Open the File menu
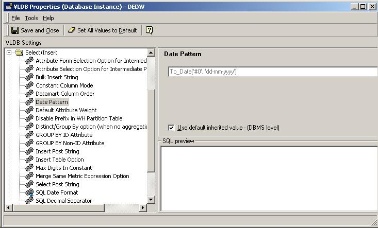The height and width of the screenshot is (228, 378). tap(15, 18)
